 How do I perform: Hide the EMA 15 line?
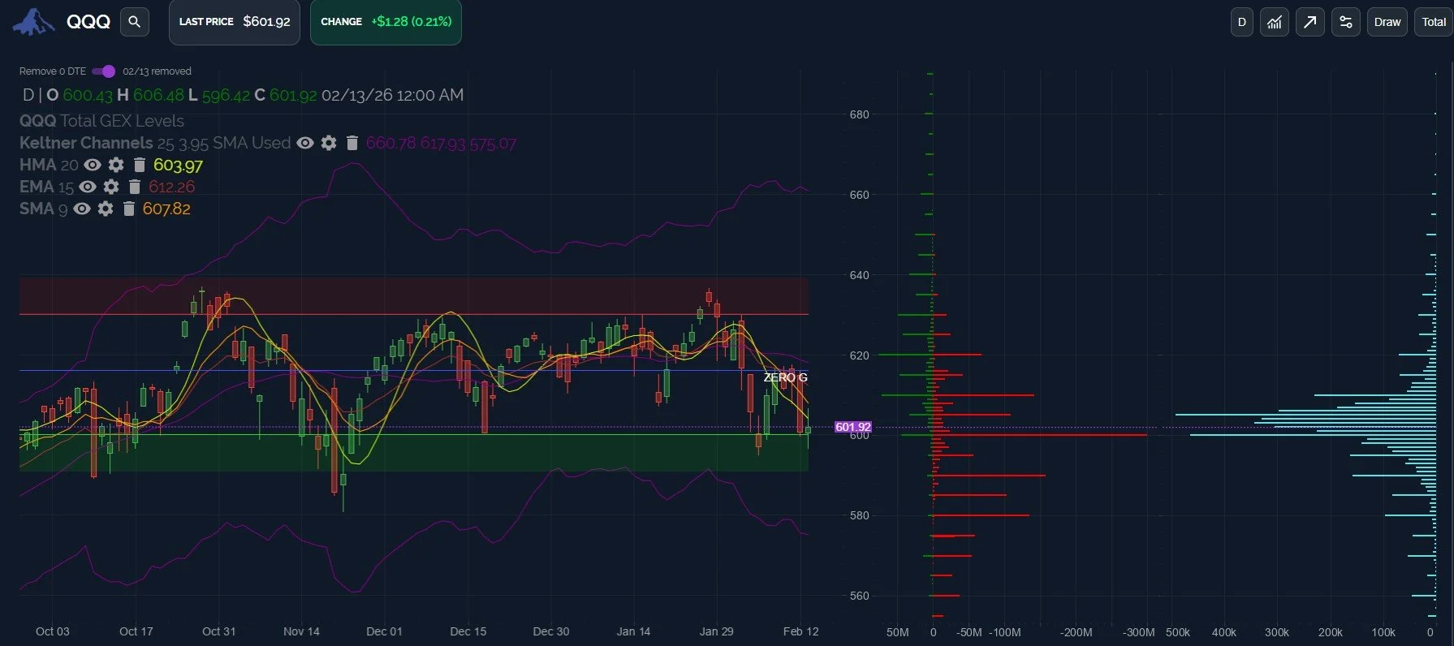[88, 187]
